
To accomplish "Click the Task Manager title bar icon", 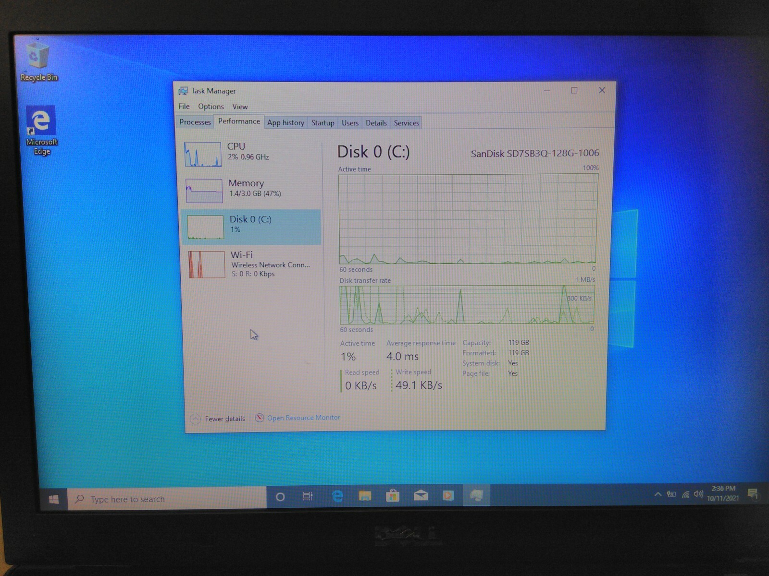I will (x=183, y=91).
